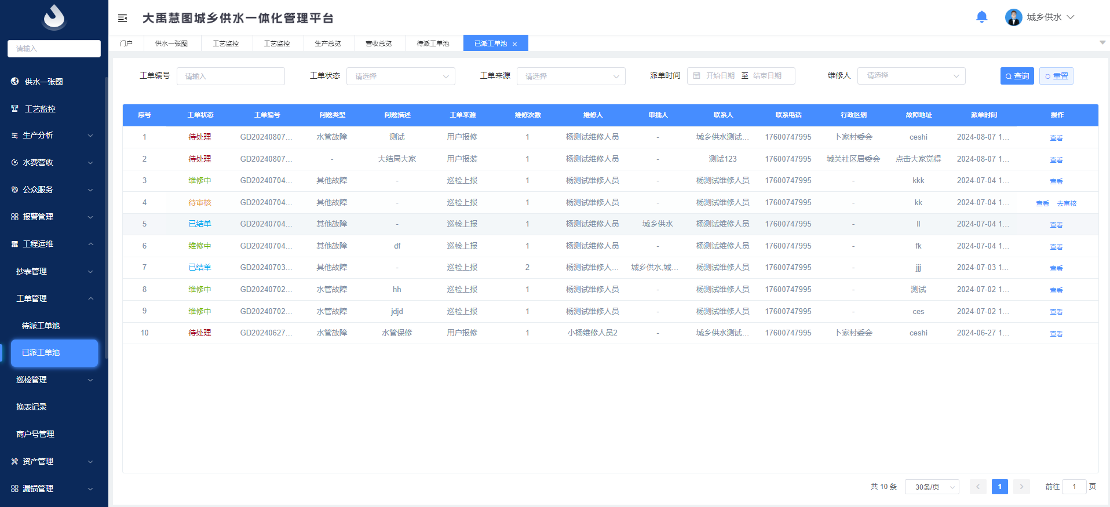
Task: Click the 查看 link in row 1
Action: 1056,138
